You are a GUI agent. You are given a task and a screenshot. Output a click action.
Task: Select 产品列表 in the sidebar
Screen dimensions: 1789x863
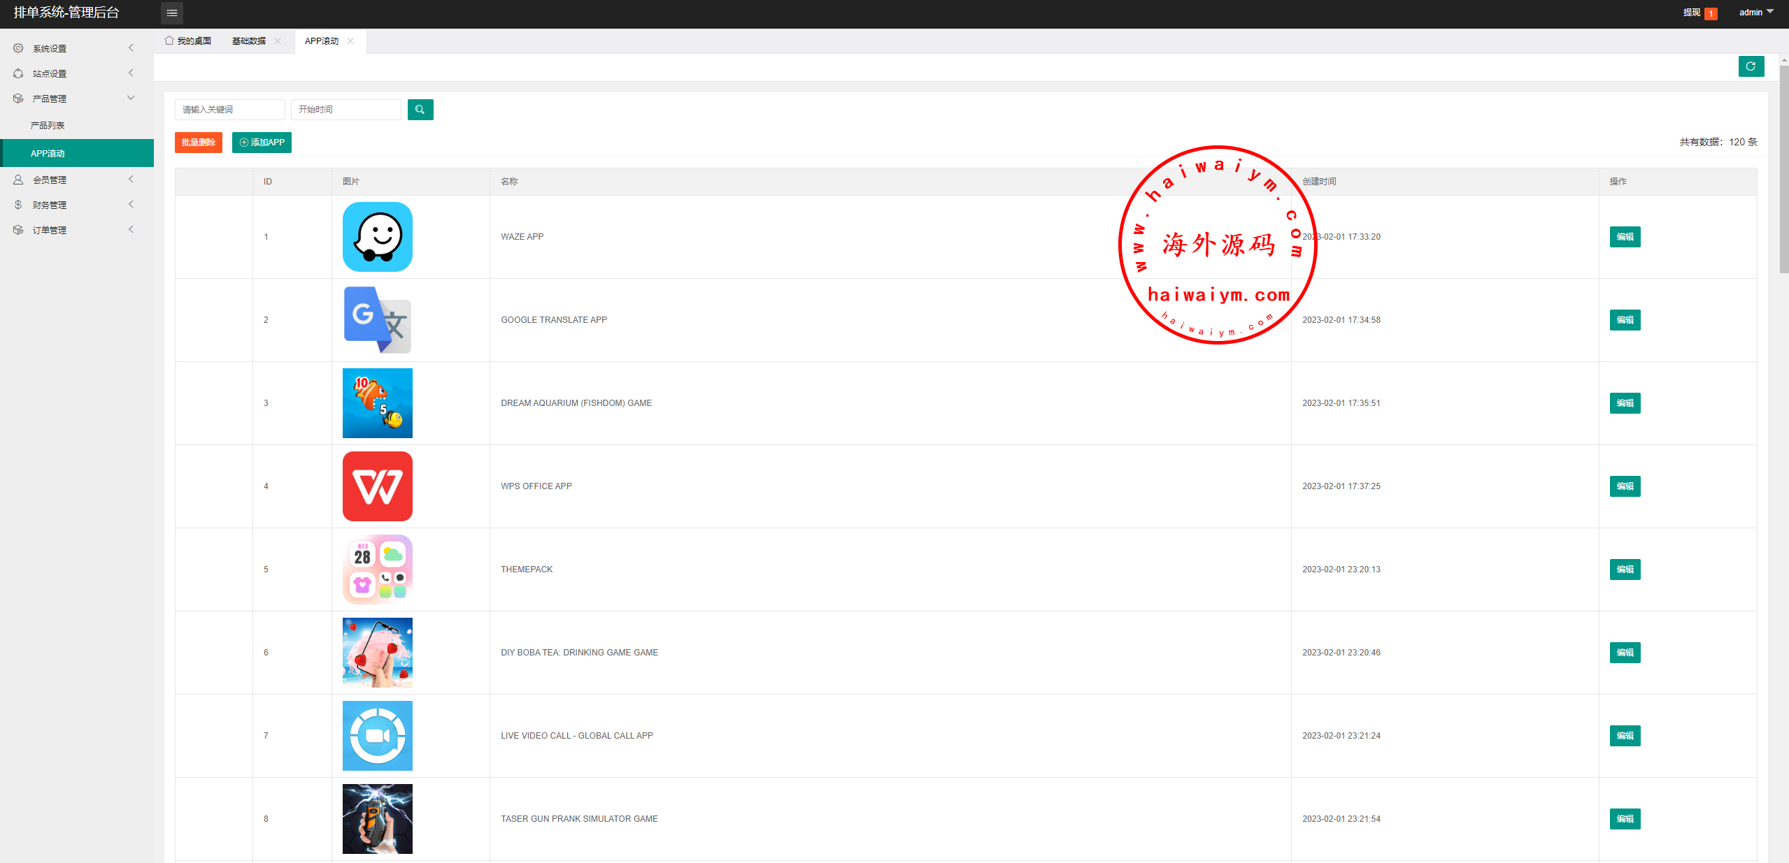tap(48, 126)
